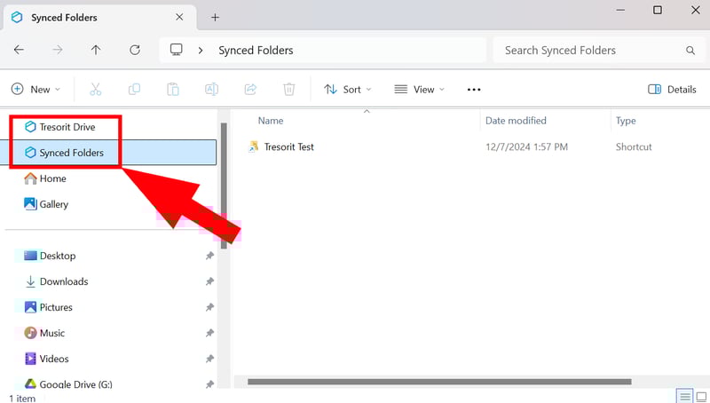Open the See more three-dots menu
710x403 pixels.
474,89
